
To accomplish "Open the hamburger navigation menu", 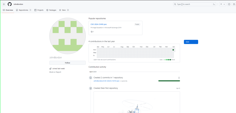I will point(4,4).
